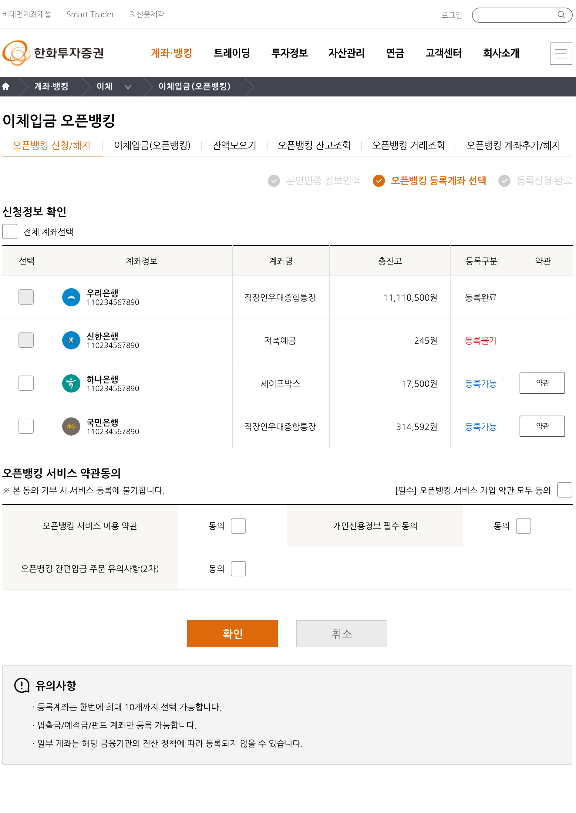This screenshot has height=813, width=576.
Task: Click the 국민은행 bank logo icon
Action: (71, 426)
